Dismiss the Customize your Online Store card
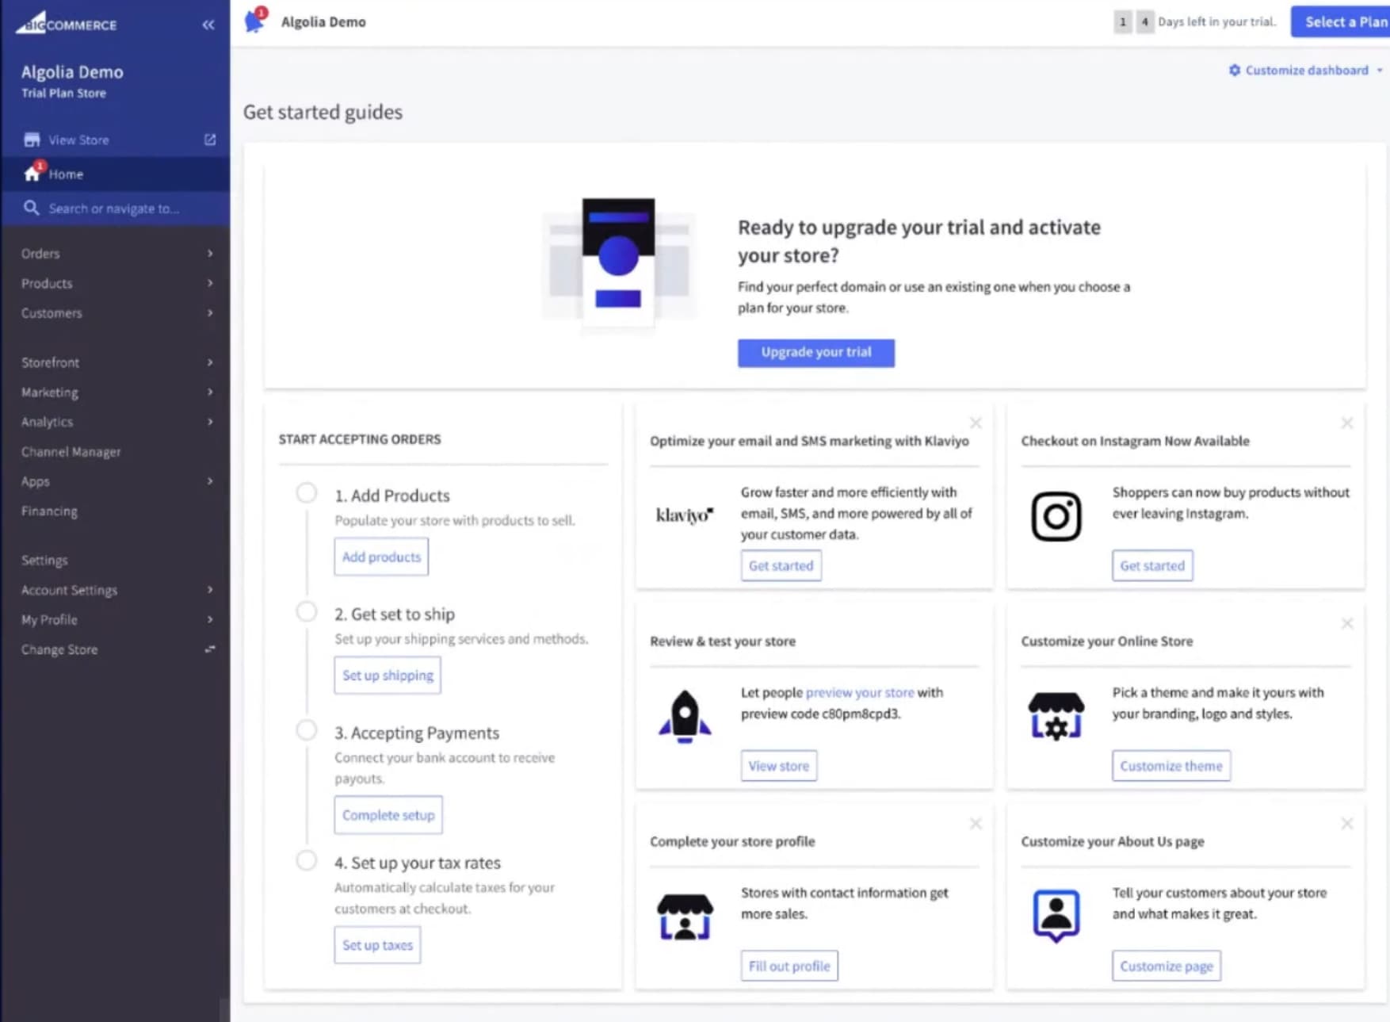1390x1022 pixels. point(1346,623)
